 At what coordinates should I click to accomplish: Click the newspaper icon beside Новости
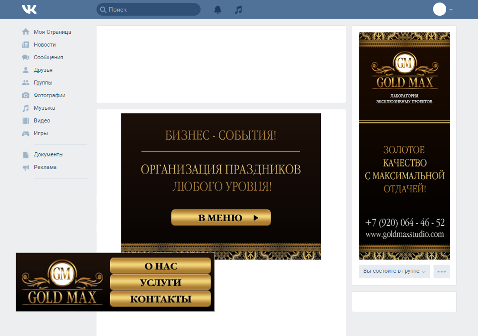click(x=26, y=45)
